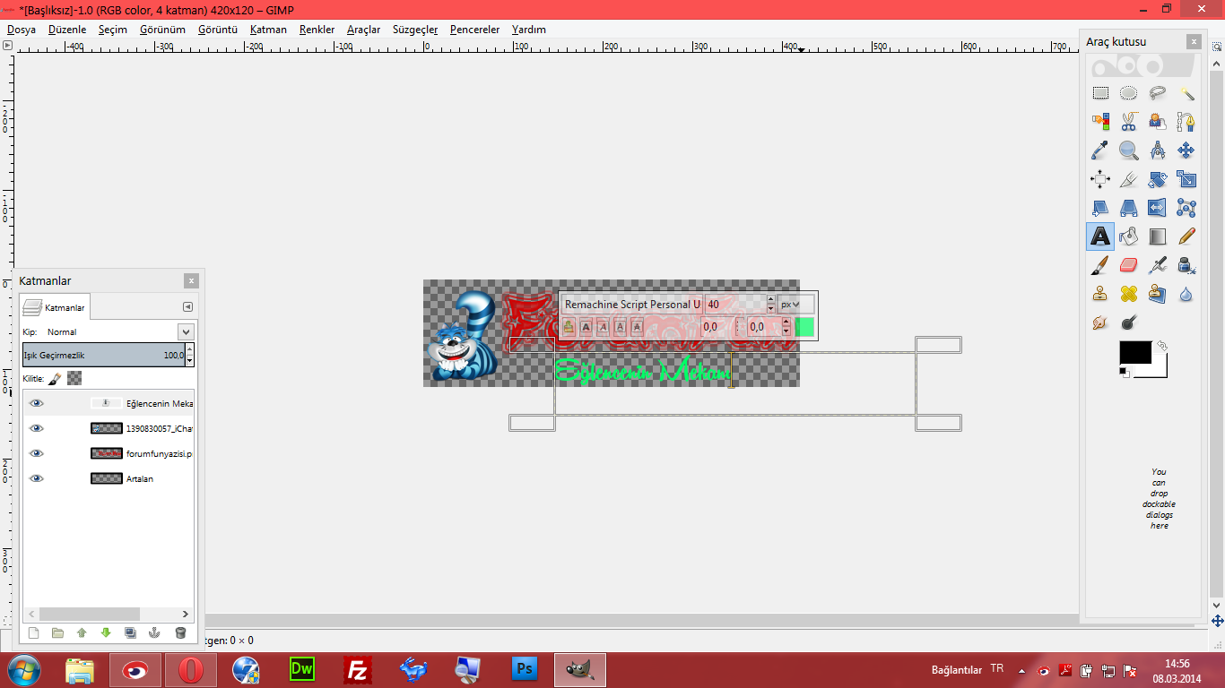Viewport: 1225px width, 688px height.
Task: Select the Flip tool
Action: point(1158,208)
